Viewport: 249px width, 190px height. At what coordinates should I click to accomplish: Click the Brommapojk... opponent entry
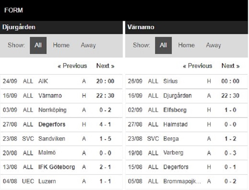pos(182,181)
